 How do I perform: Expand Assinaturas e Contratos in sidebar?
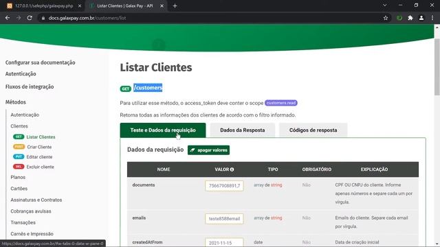pos(36,200)
